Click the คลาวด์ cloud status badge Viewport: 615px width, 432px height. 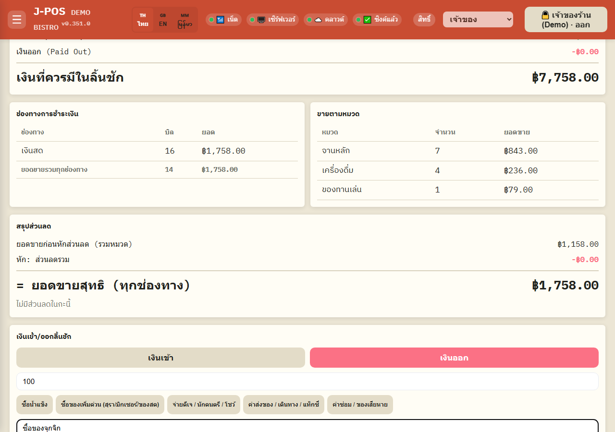pyautogui.click(x=326, y=20)
